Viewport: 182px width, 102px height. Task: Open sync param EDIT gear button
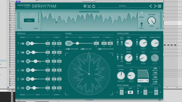click(x=130, y=92)
